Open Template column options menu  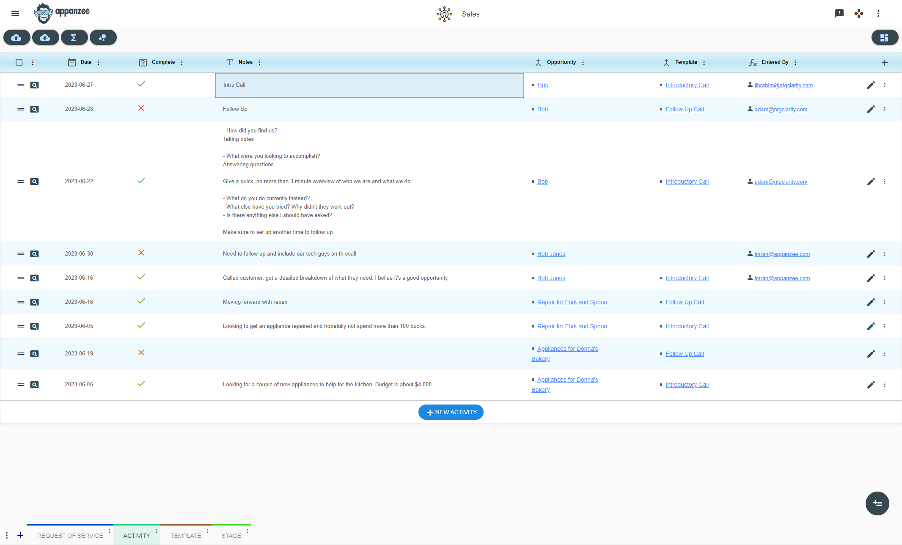704,63
